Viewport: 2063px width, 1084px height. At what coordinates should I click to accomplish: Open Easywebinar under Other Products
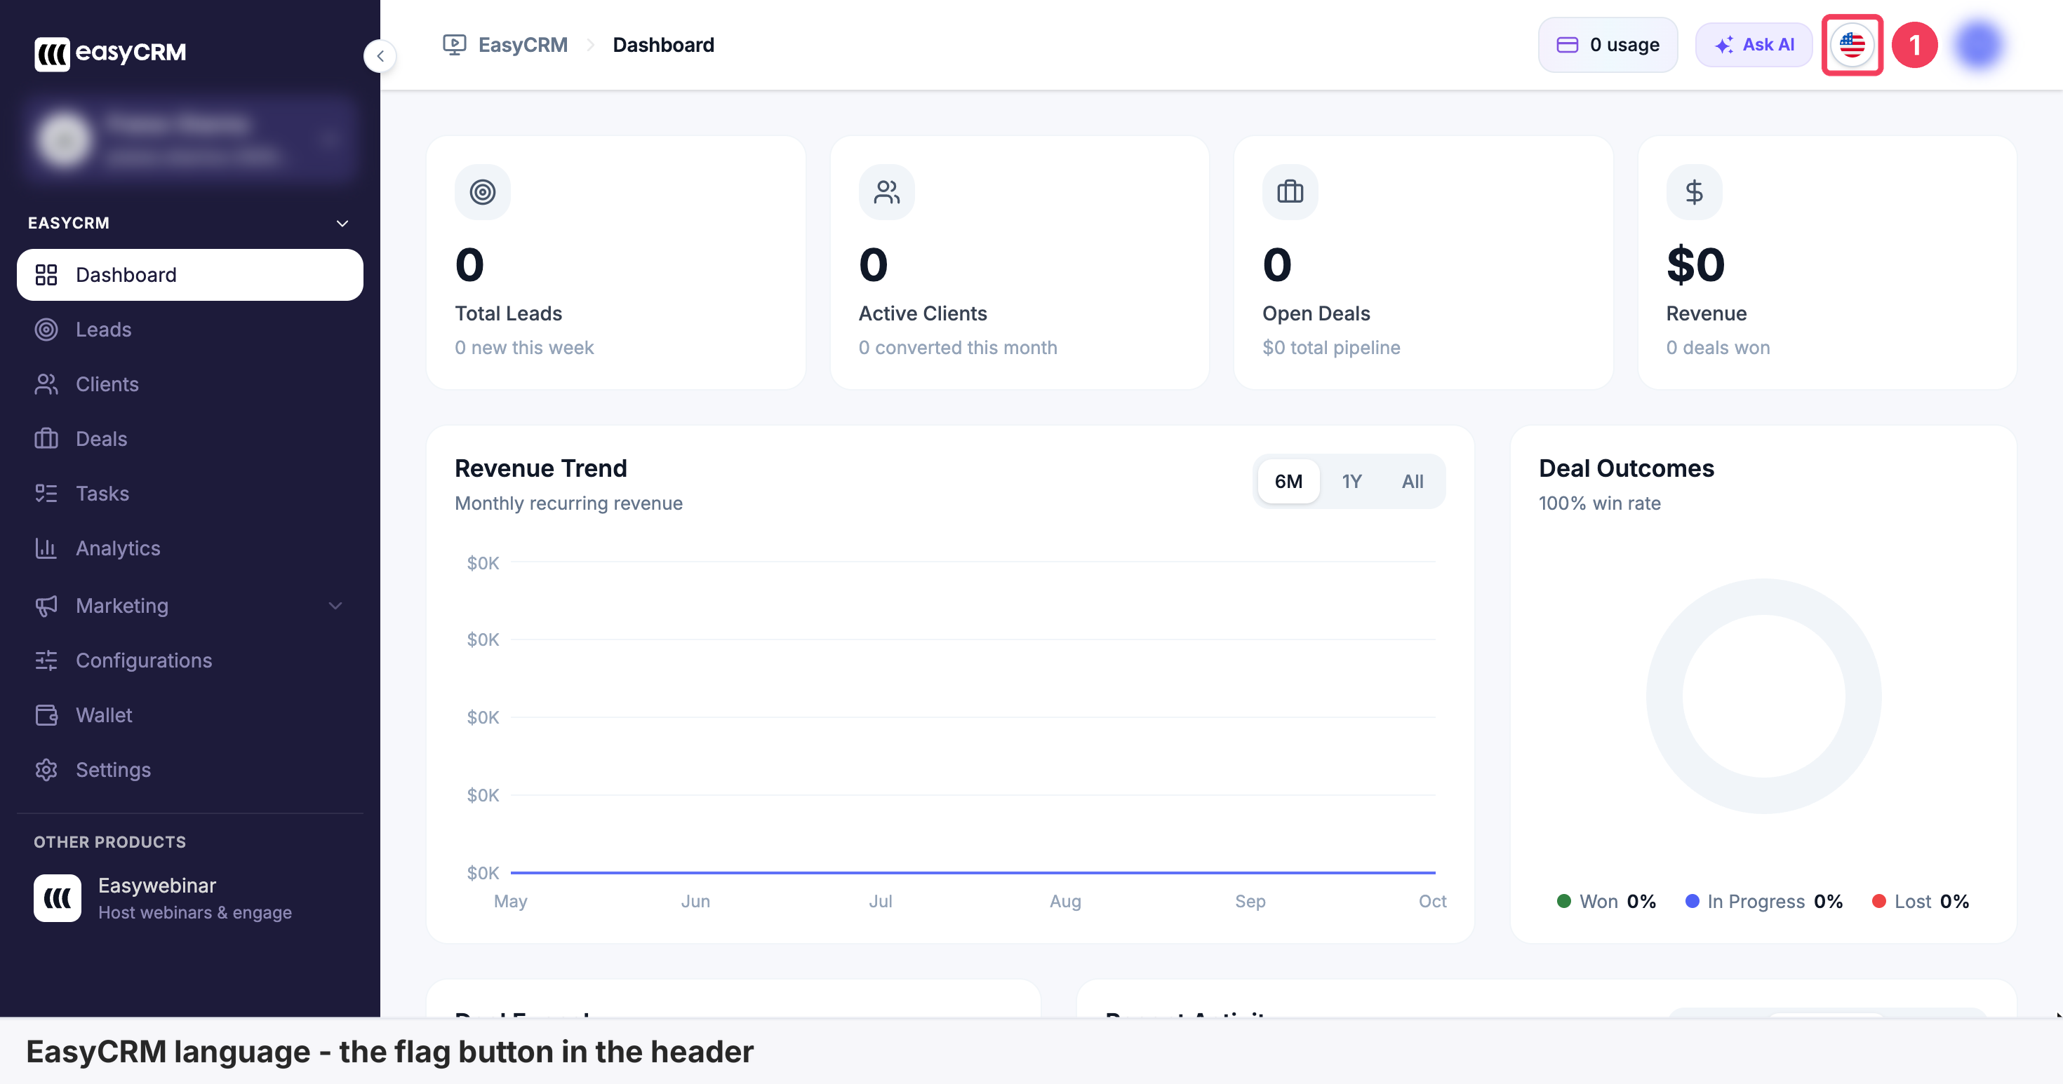point(189,897)
